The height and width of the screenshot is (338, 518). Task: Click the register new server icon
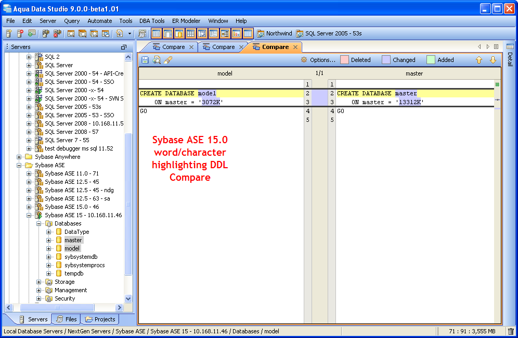[9, 33]
